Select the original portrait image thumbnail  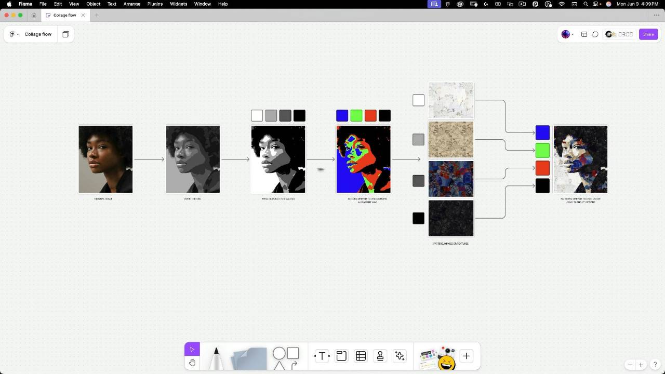105,159
